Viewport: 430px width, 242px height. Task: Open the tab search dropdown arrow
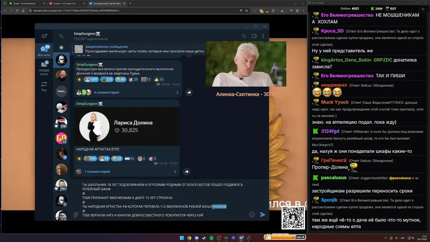point(4,3)
